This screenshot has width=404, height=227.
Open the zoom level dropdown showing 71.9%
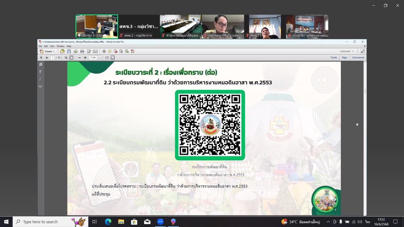99,57
